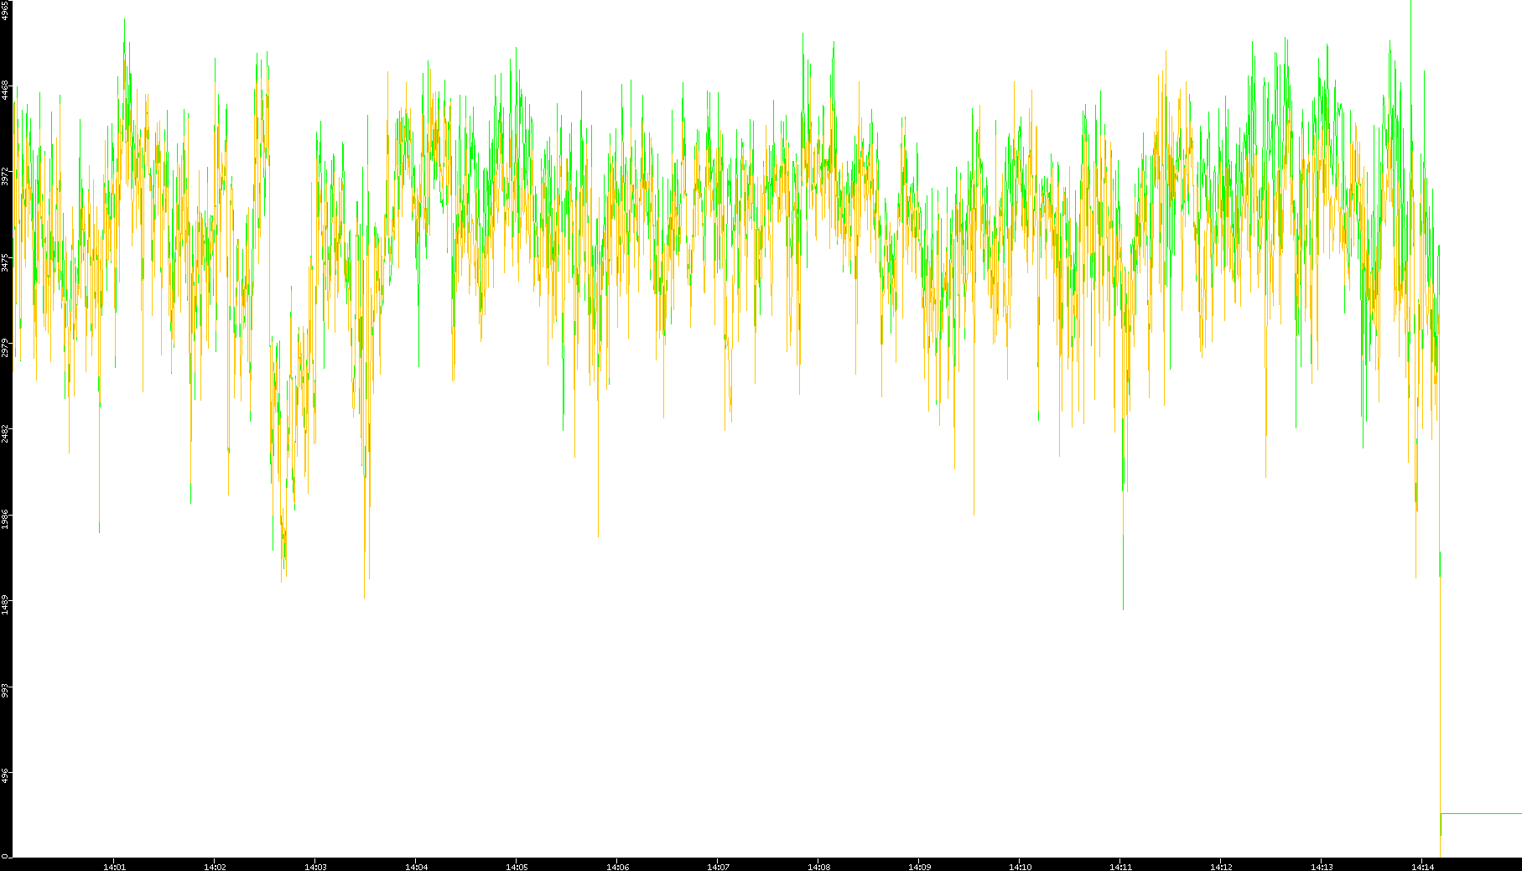Click the 1986 vertical axis label

click(5, 519)
